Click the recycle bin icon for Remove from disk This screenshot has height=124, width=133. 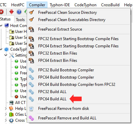click(x=31, y=109)
